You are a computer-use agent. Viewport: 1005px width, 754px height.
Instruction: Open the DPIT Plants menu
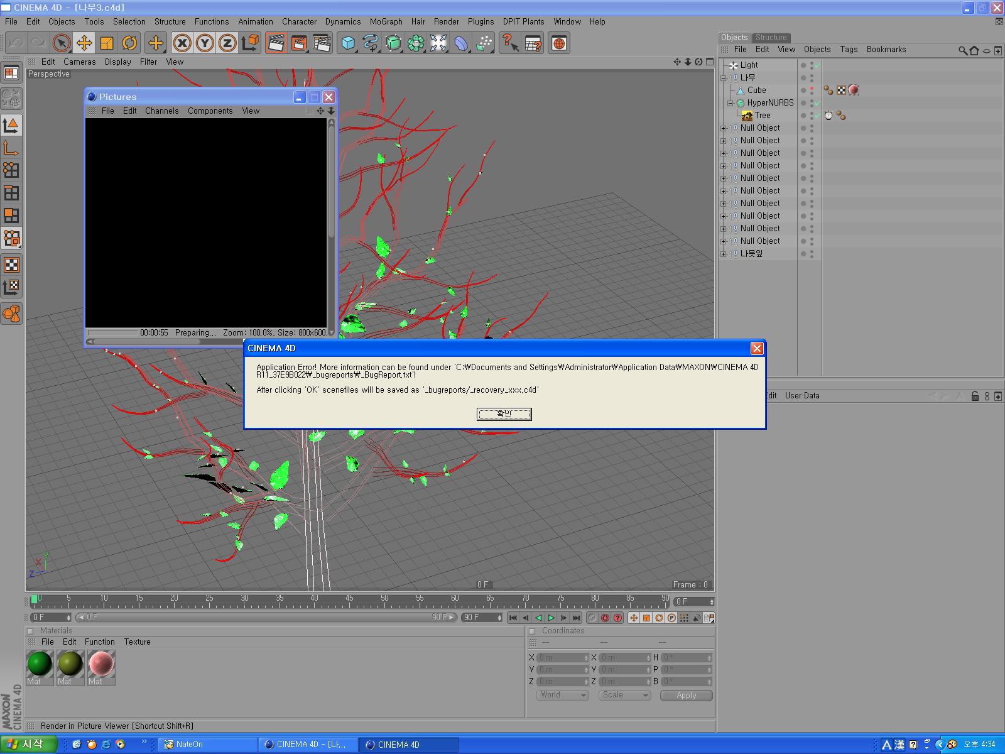coord(523,21)
